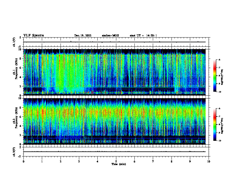Click the color scale bar beside ch.1

point(215,76)
